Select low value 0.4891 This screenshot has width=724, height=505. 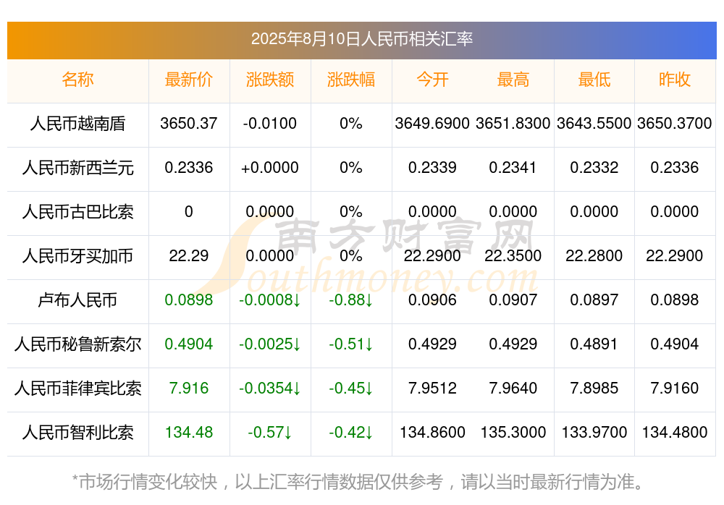pos(594,344)
